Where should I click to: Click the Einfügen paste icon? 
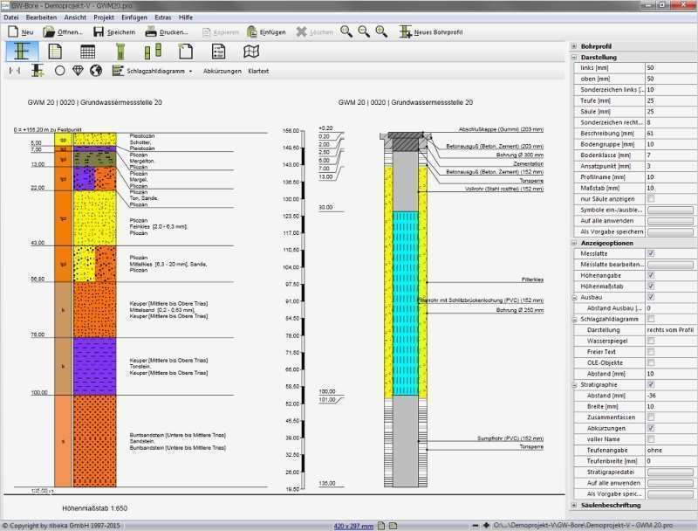pos(252,31)
